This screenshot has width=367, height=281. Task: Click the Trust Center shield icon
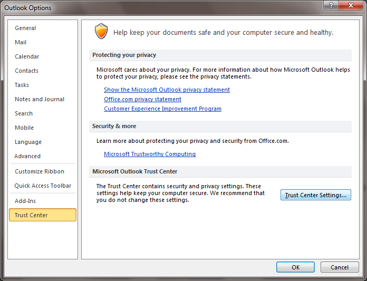point(101,32)
